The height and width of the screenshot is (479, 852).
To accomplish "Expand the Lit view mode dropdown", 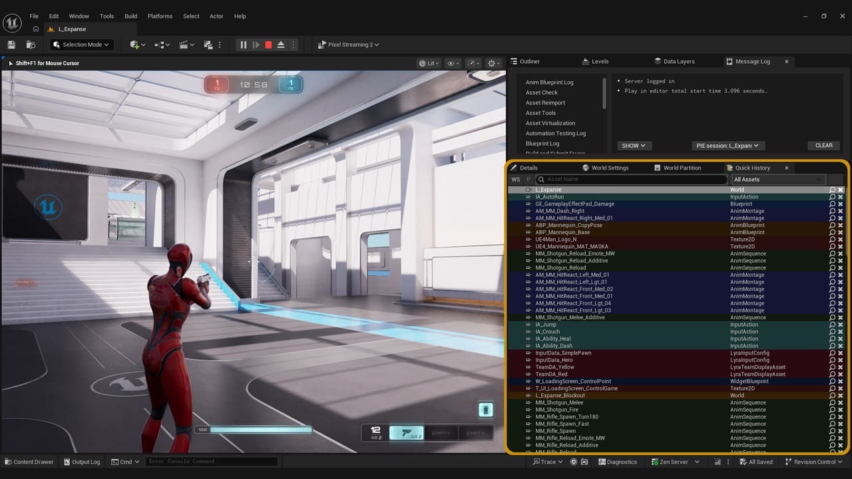I will (x=430, y=63).
